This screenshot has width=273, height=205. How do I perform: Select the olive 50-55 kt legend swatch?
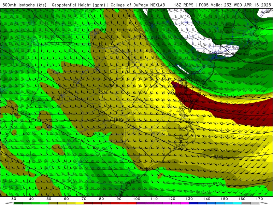pos(53,203)
